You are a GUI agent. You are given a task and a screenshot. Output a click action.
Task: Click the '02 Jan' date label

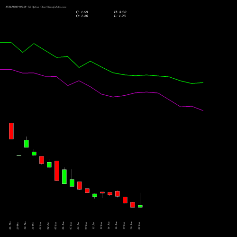tap(48, 226)
